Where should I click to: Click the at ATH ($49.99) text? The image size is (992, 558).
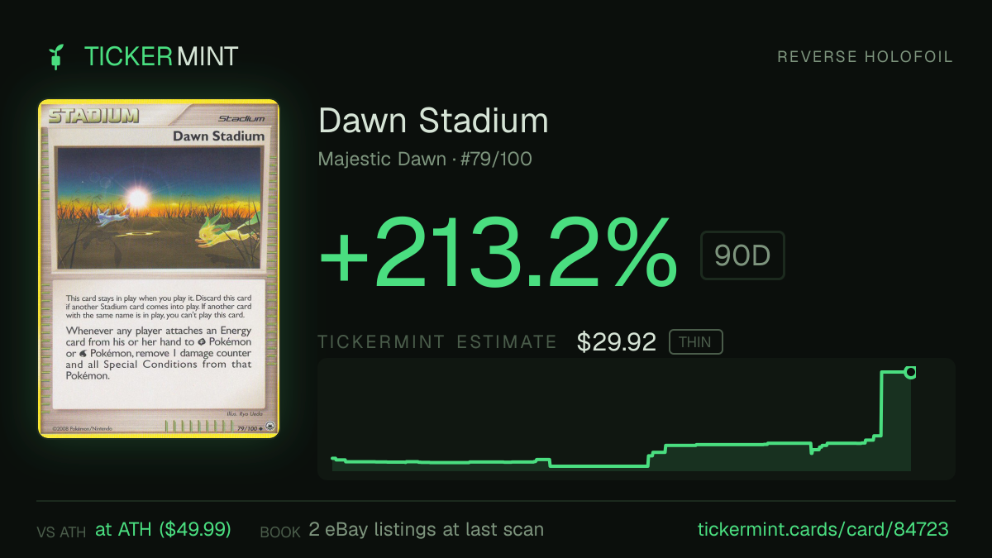pos(163,529)
